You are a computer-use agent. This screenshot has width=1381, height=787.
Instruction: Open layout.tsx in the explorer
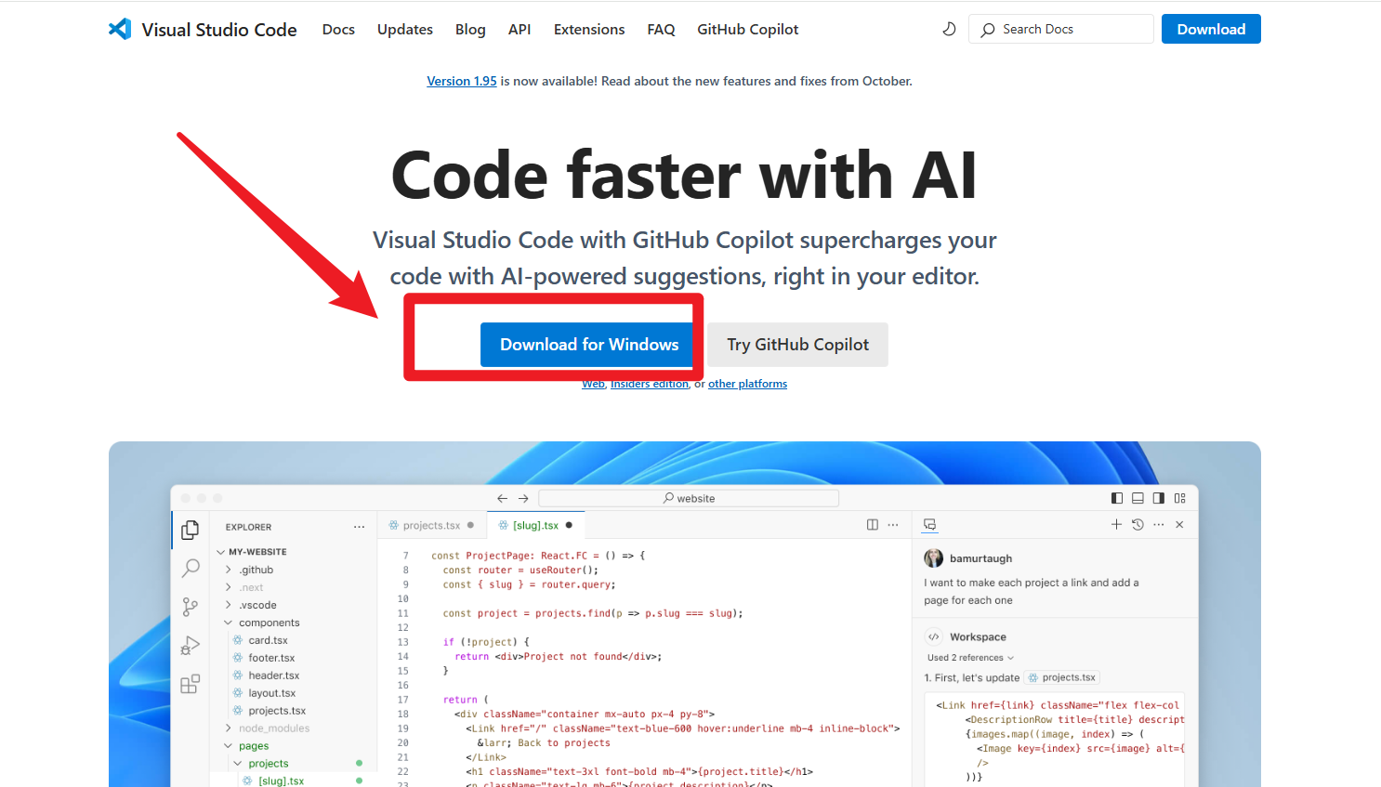click(271, 693)
